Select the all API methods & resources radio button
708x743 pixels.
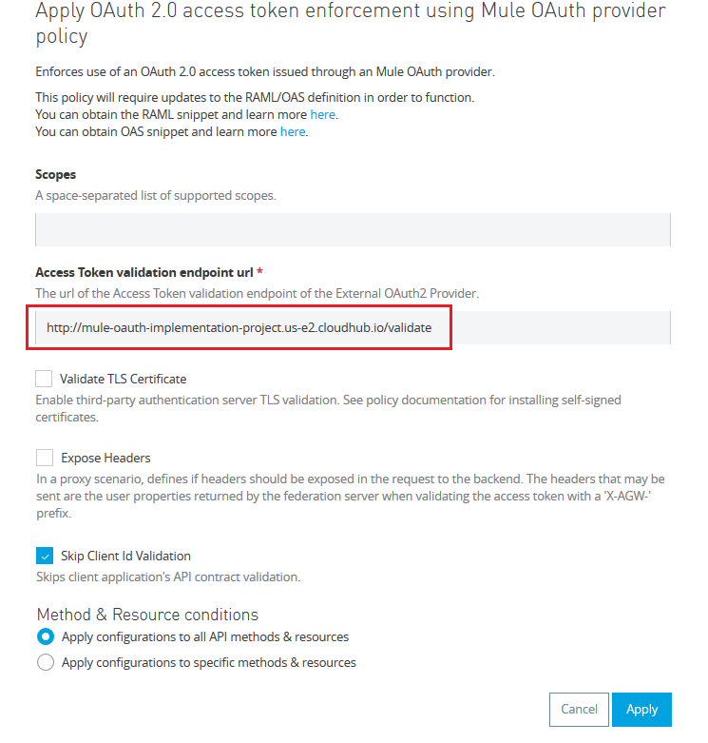pos(45,636)
